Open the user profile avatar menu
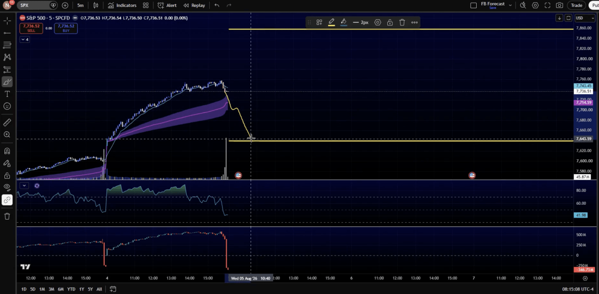 (x=7, y=5)
